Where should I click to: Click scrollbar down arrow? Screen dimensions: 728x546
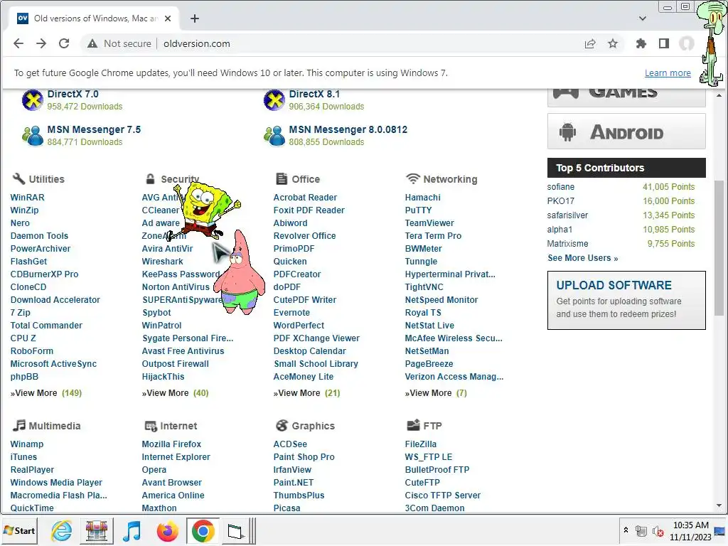tap(719, 505)
